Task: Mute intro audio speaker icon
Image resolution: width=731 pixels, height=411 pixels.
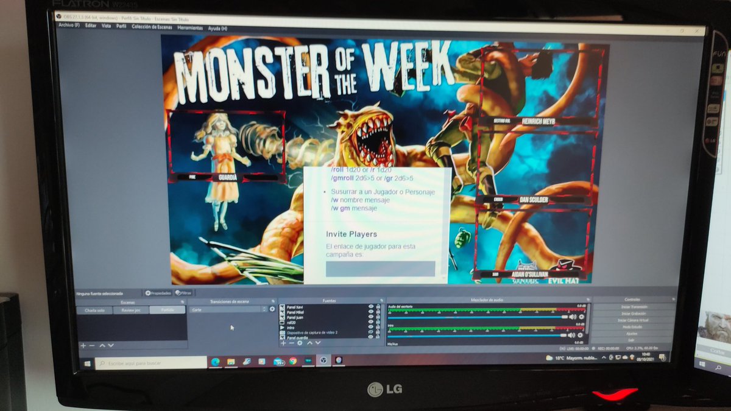Action: tap(571, 335)
